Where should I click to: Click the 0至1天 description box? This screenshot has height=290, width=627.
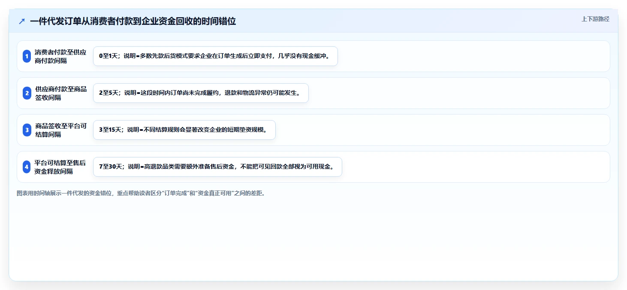215,56
